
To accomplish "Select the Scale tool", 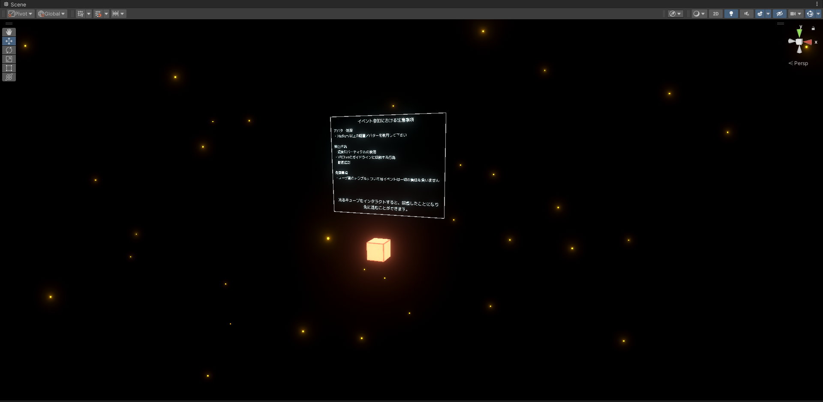I will 9,59.
